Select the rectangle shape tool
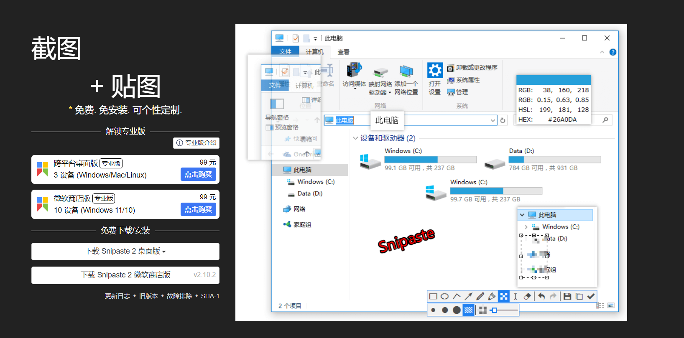Screen dimensions: 684x338 [x=433, y=296]
